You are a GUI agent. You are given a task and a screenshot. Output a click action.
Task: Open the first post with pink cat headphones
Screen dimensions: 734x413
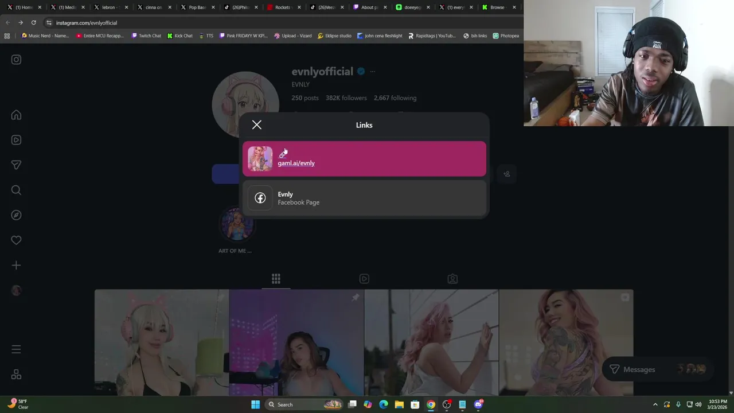click(x=161, y=342)
